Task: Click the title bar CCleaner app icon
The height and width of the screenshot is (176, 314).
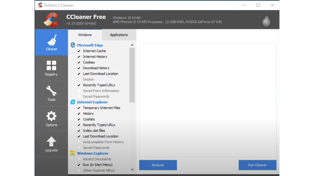Action: [x=40, y=5]
